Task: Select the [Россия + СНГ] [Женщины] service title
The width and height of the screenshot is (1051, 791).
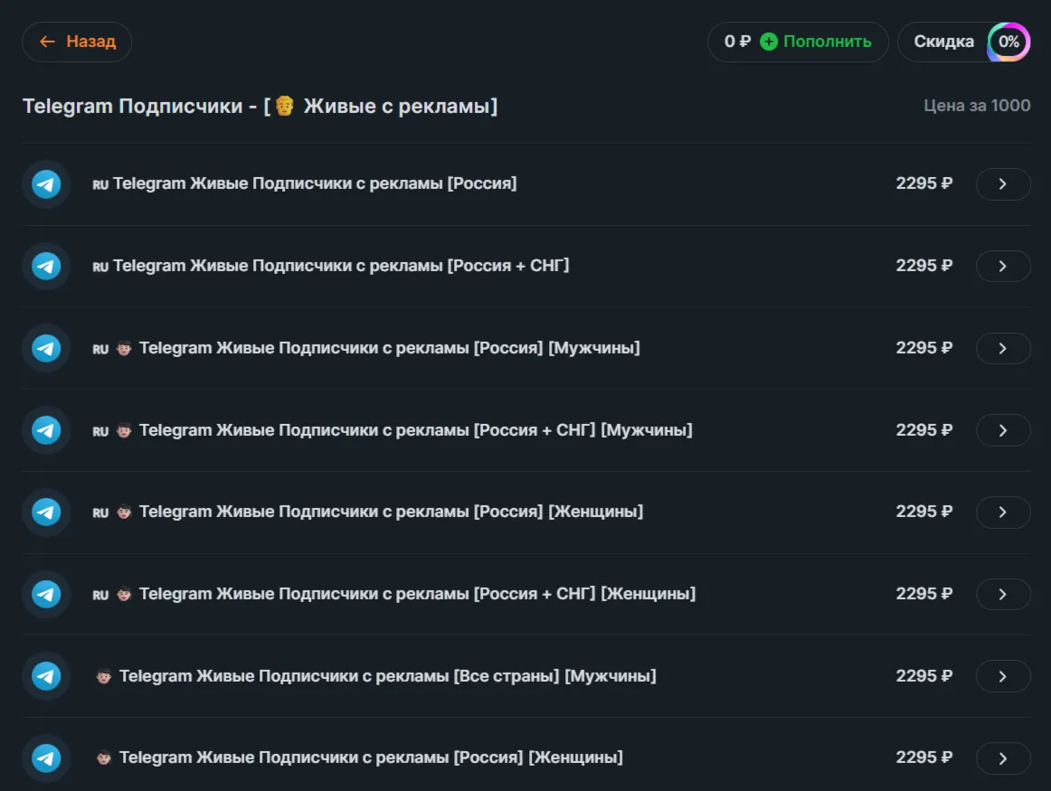Action: (x=417, y=594)
